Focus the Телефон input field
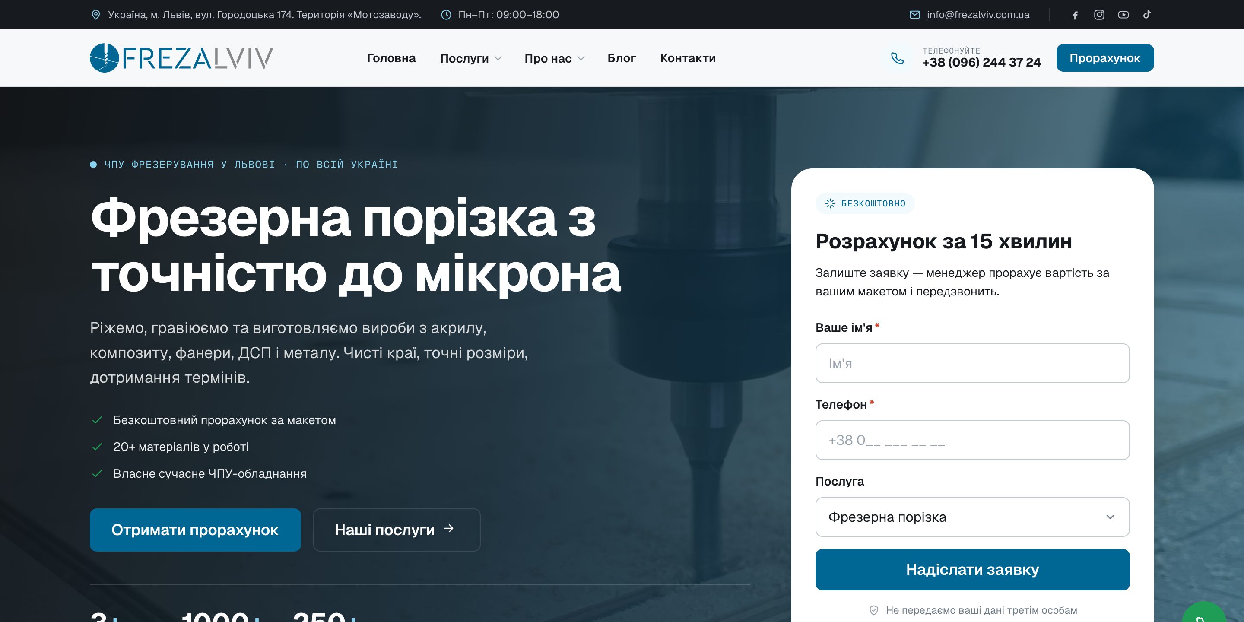 (972, 441)
